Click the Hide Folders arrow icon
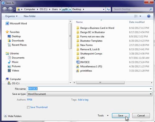Image resolution: width=155 pixels, height=122 pixels. click(x=5, y=116)
